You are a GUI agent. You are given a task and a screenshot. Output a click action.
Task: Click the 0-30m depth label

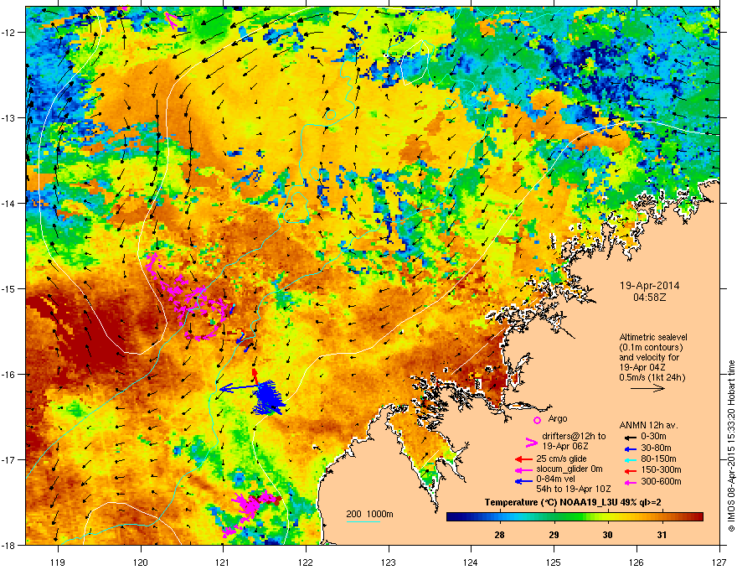[x=654, y=437]
